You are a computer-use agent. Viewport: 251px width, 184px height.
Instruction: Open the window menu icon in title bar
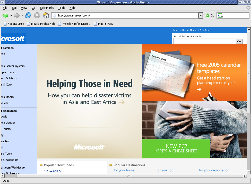[x=2, y=2]
